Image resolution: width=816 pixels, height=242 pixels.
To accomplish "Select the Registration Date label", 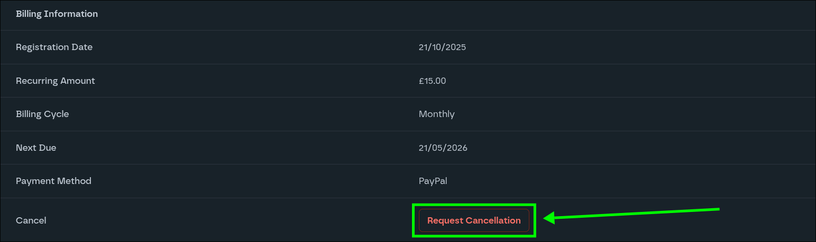I will [54, 47].
